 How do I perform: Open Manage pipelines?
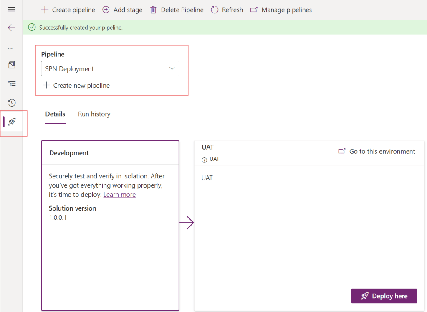(281, 10)
